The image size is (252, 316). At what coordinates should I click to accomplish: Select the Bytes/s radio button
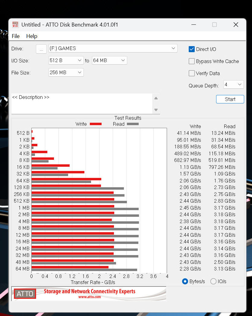pos(185,281)
